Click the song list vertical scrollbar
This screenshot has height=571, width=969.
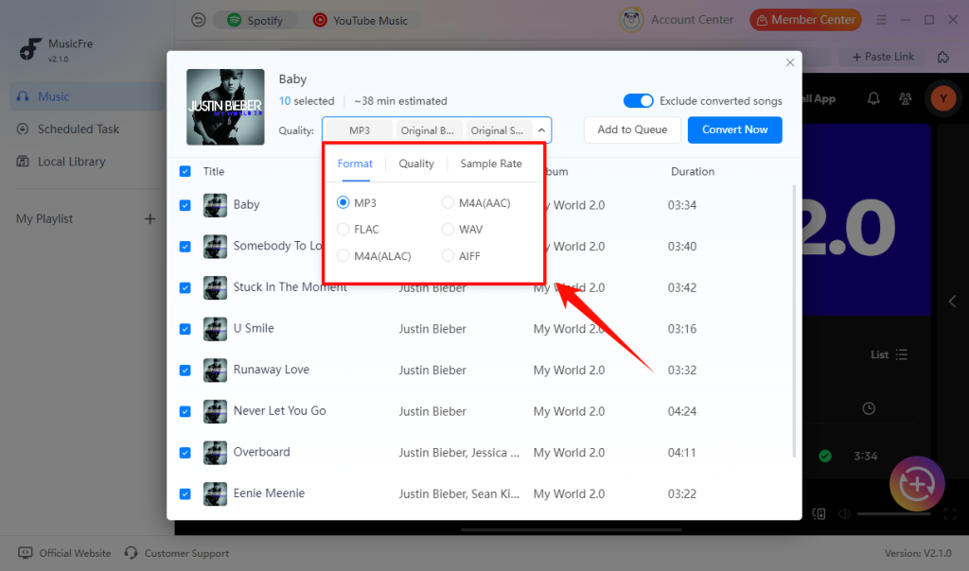[794, 321]
